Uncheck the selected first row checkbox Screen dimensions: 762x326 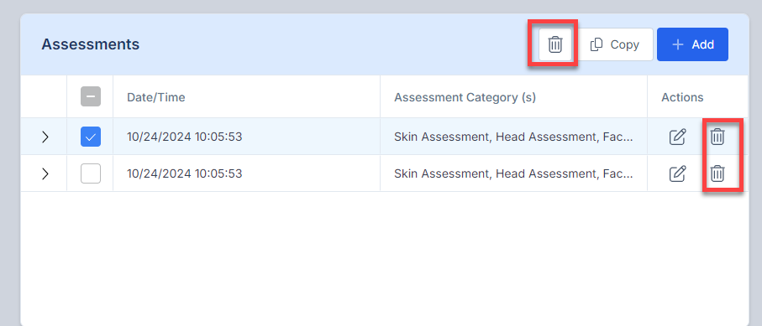pos(91,137)
